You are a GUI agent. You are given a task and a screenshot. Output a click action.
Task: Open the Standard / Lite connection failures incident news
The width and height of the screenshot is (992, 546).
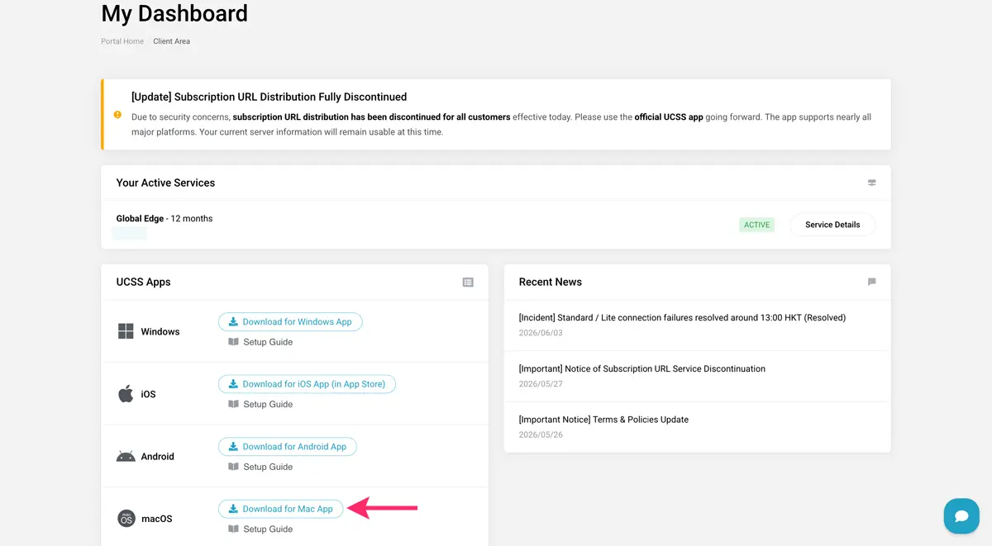click(x=682, y=318)
